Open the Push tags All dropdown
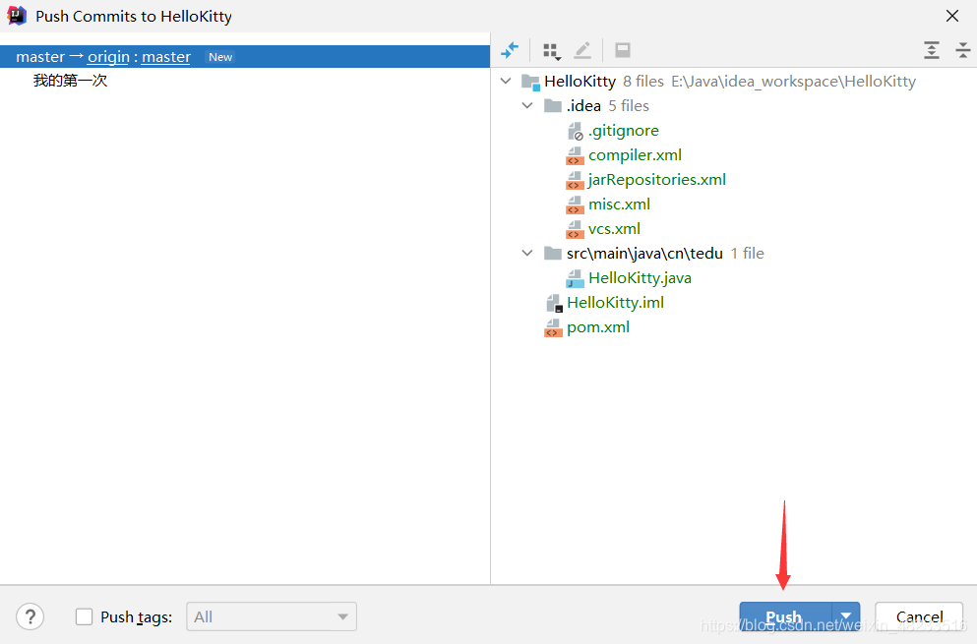The image size is (977, 644). 272,616
